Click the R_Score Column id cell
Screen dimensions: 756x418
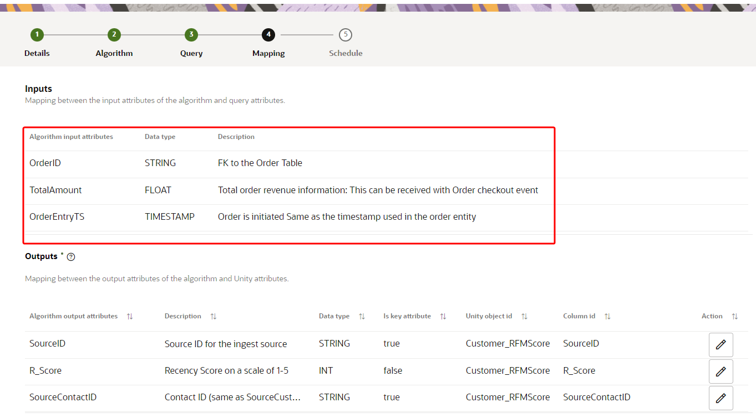point(579,371)
